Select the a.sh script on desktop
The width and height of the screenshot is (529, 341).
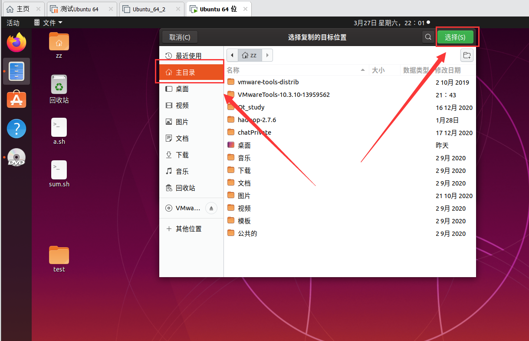pos(59,131)
